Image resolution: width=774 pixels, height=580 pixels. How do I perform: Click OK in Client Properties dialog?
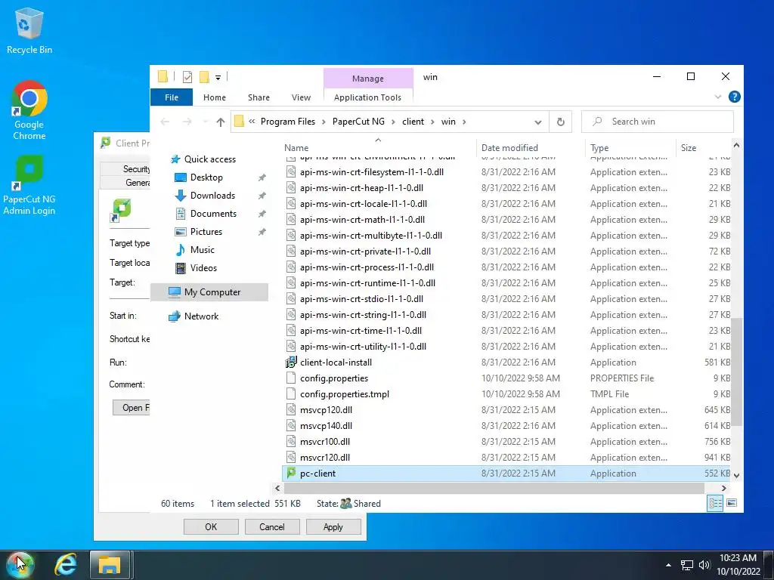click(211, 526)
